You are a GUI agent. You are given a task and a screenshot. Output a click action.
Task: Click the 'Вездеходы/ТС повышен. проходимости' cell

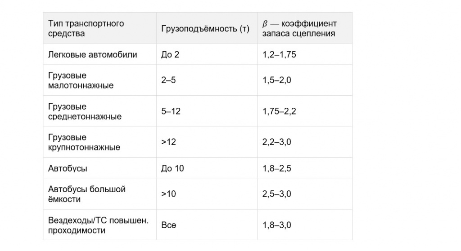(x=99, y=225)
